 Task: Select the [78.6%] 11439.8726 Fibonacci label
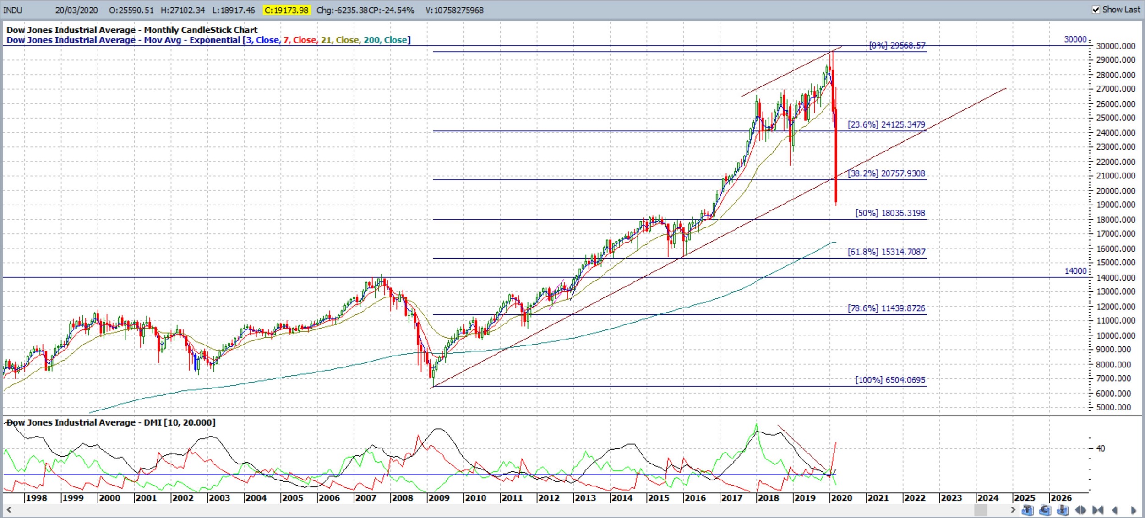coord(886,308)
